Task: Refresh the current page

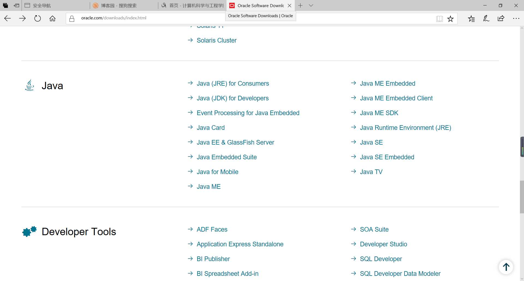Action: click(x=37, y=18)
